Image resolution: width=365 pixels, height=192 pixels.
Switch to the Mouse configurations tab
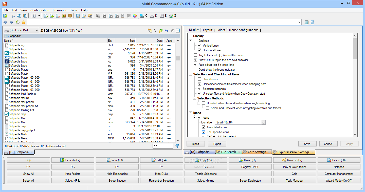244,30
